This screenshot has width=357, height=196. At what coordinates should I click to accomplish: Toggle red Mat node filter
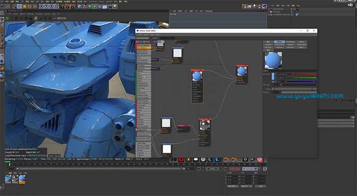pos(137,42)
